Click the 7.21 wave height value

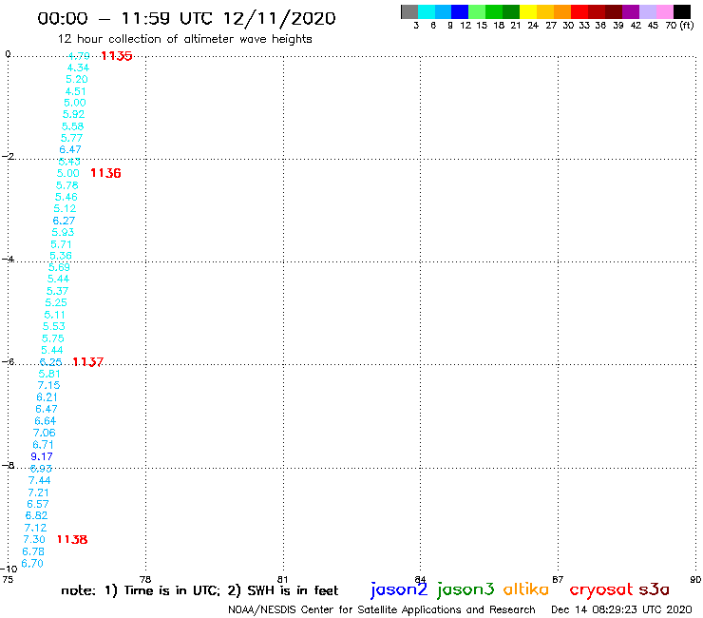pos(39,492)
